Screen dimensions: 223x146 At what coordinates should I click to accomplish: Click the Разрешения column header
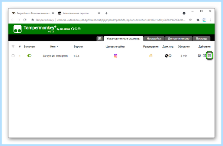(151, 47)
